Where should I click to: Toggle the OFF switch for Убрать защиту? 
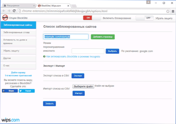pos(145,18)
